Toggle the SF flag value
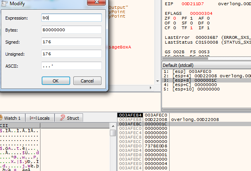 191,23
